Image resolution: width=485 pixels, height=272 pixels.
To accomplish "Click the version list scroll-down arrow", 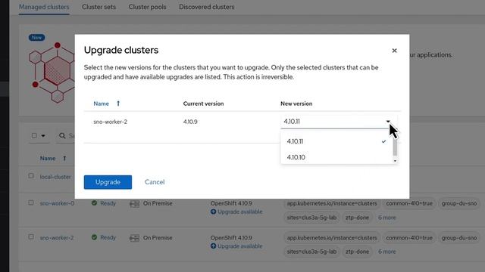I will (x=395, y=161).
